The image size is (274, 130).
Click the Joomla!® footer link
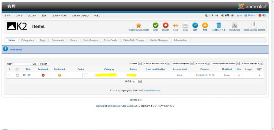100,106
